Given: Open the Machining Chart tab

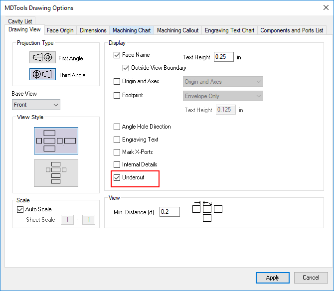Looking at the screenshot, I should pyautogui.click(x=132, y=30).
